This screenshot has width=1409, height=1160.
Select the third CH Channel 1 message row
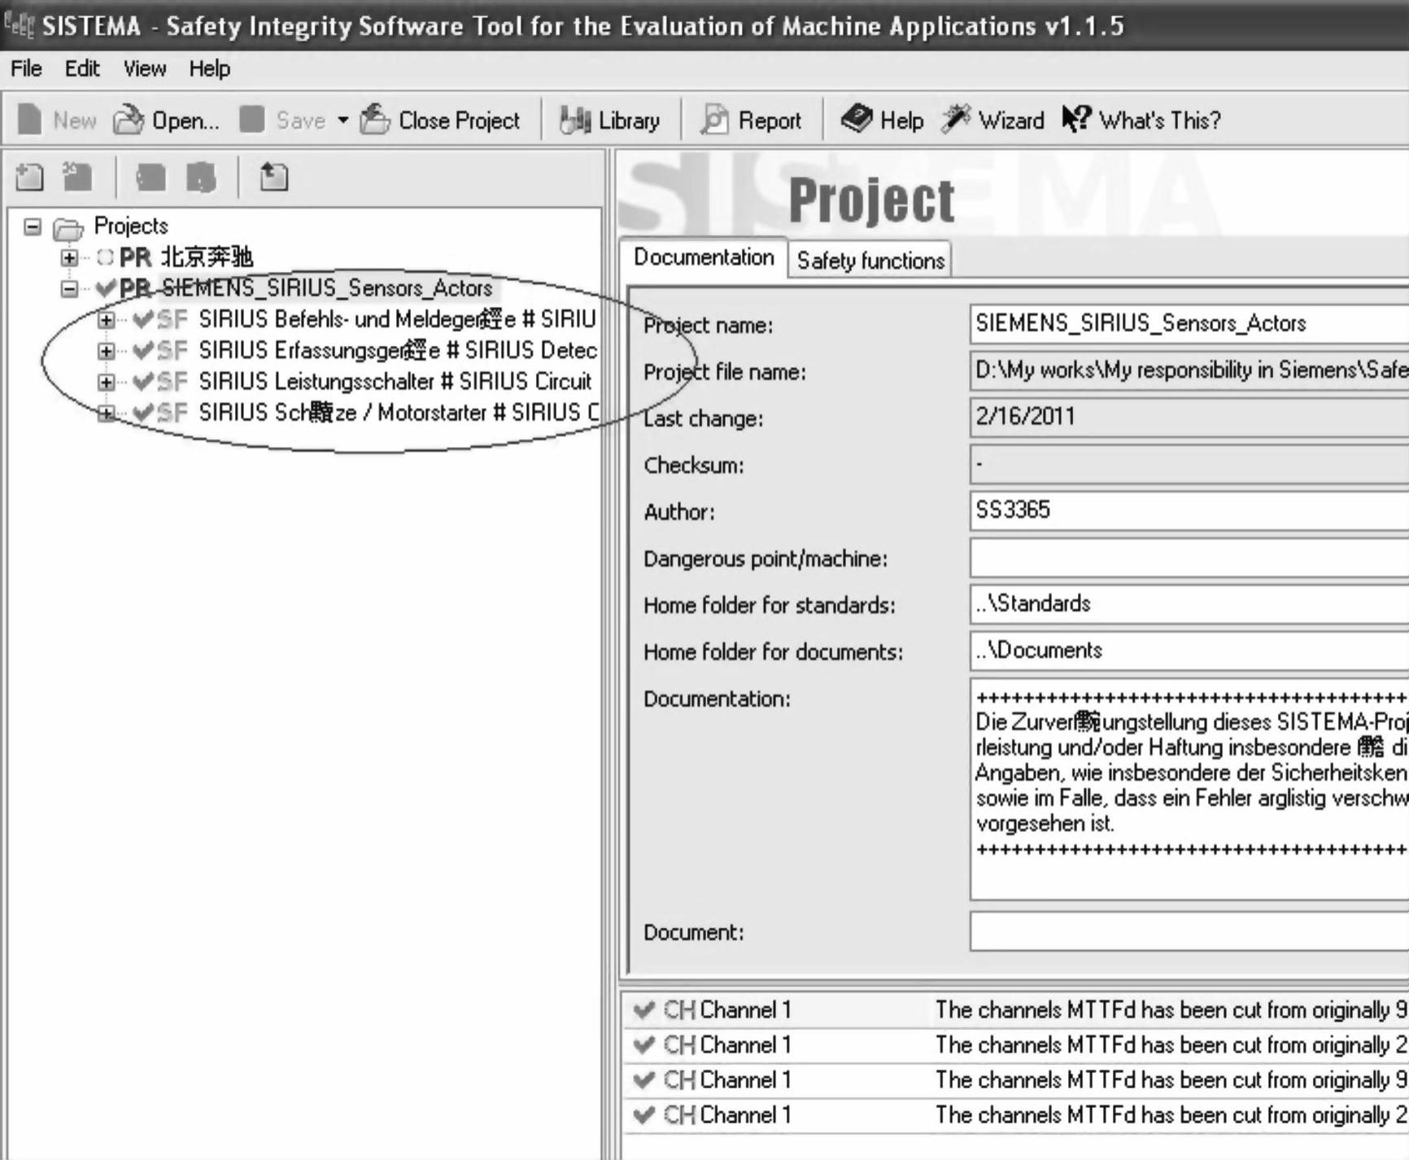pyautogui.click(x=1016, y=1080)
